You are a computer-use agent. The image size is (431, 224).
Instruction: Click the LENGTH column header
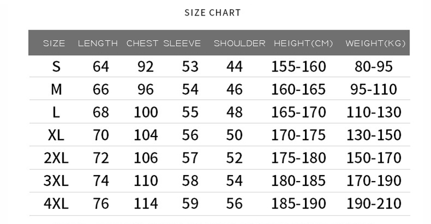[98, 44]
